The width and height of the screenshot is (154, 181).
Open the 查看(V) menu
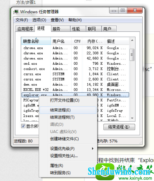tap(57, 20)
